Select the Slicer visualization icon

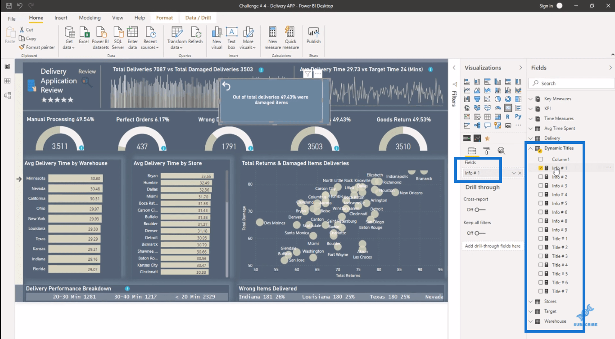click(477, 117)
